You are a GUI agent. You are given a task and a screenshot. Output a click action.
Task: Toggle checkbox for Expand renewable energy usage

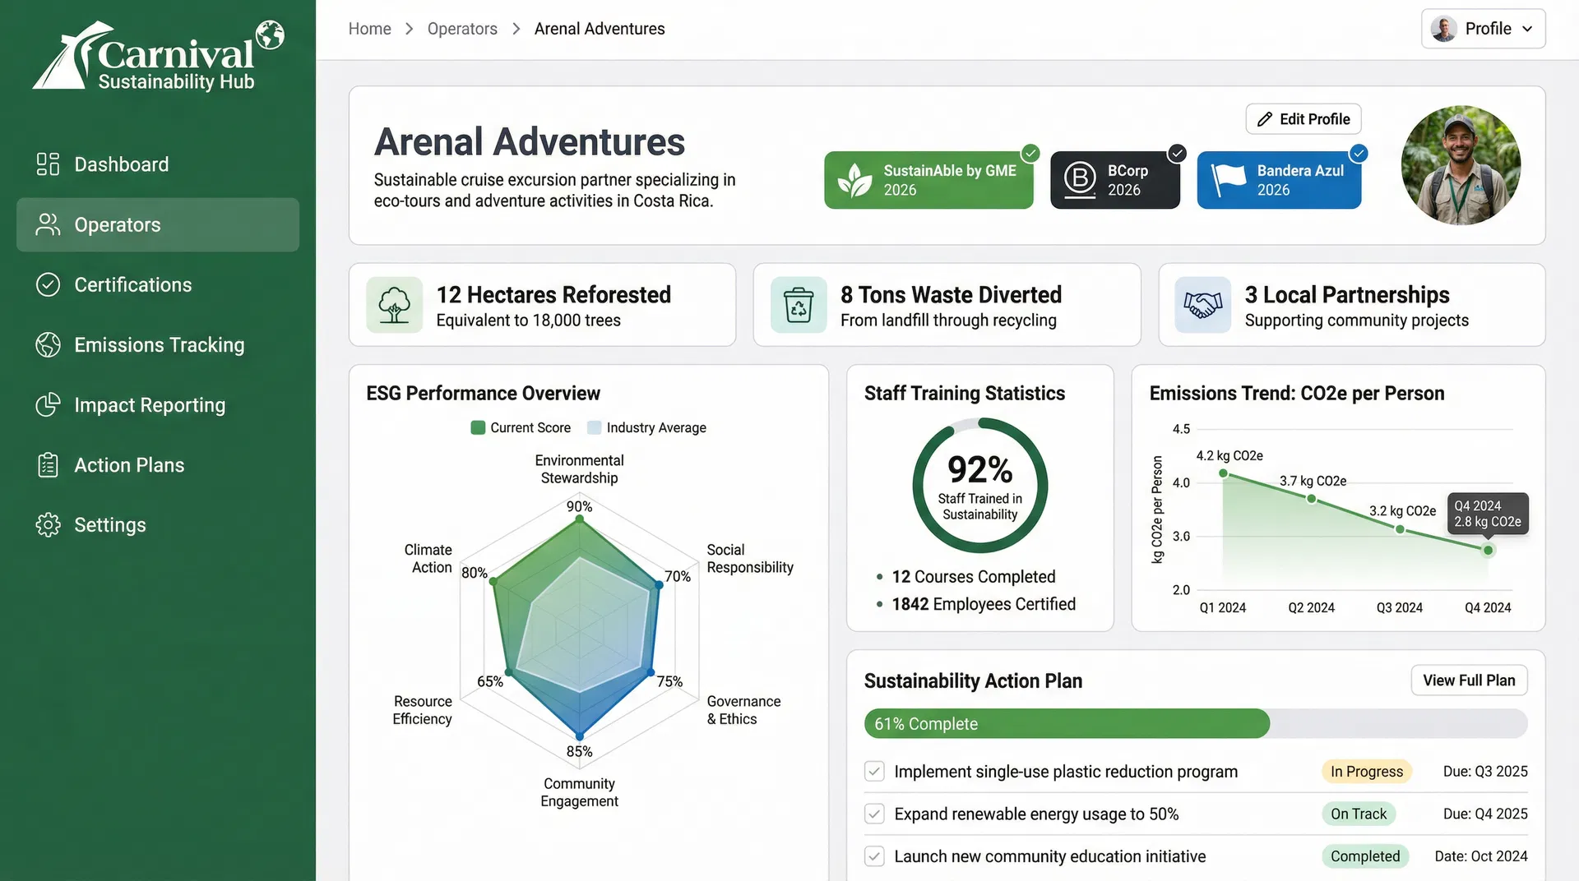pyautogui.click(x=874, y=814)
